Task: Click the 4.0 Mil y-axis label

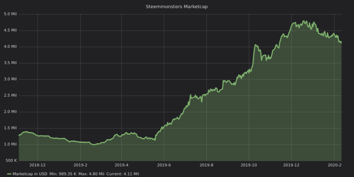Action: [x=10, y=46]
